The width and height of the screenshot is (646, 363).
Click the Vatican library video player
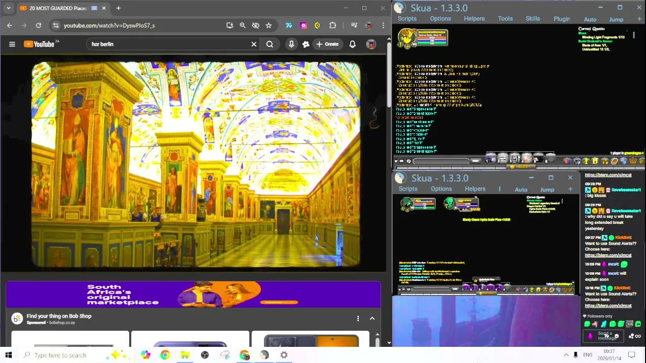point(196,164)
